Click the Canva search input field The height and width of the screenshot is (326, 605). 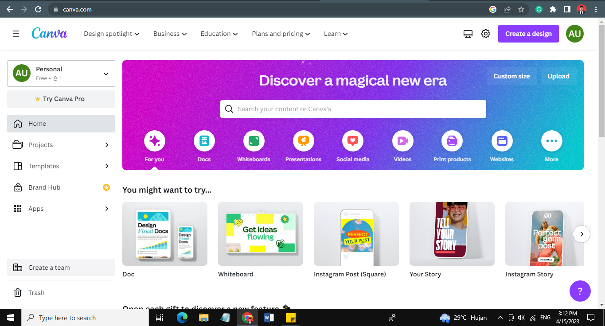(x=352, y=109)
